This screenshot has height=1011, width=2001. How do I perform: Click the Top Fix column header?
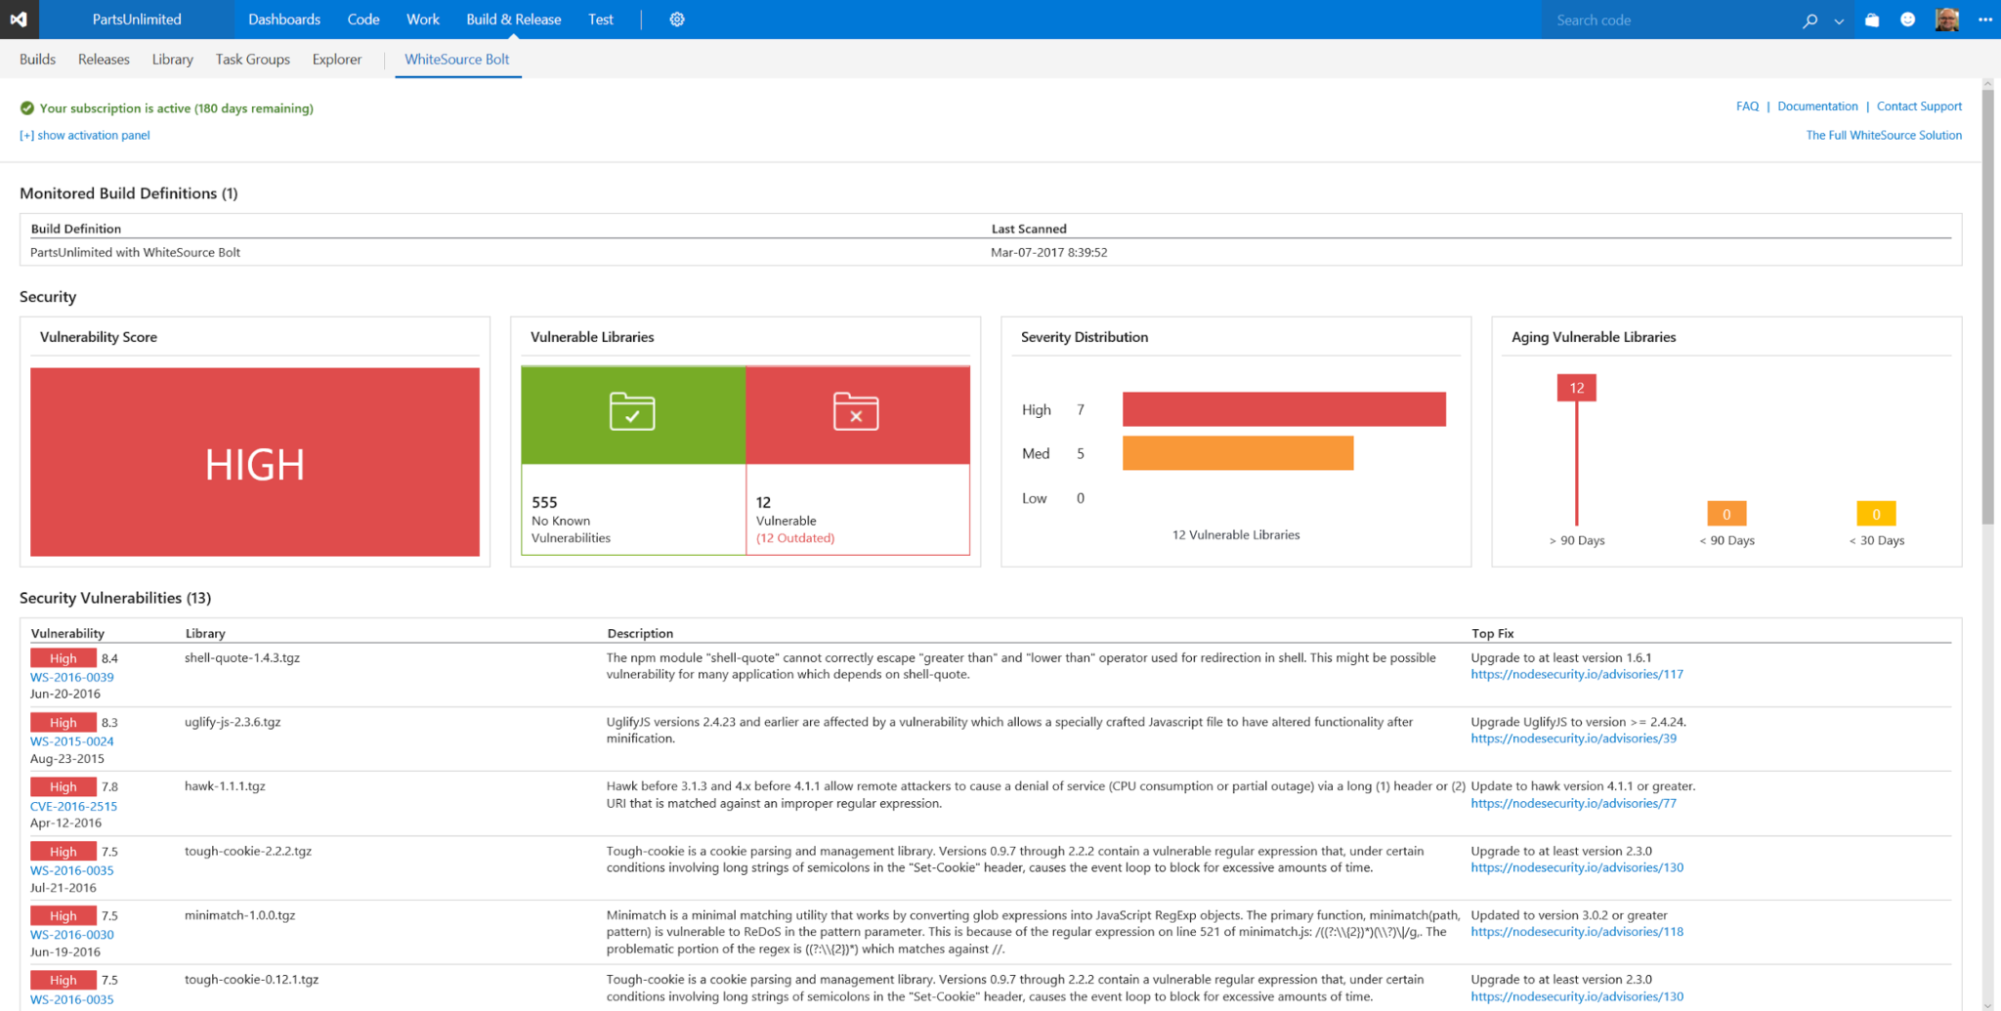point(1492,633)
